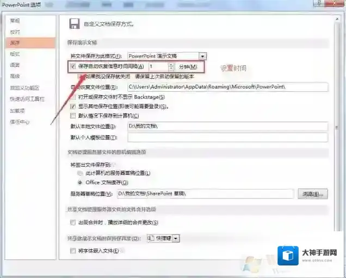Open the PowerPoint 演示文稿 file format dropdown
This screenshot has height=278, width=346.
point(202,56)
